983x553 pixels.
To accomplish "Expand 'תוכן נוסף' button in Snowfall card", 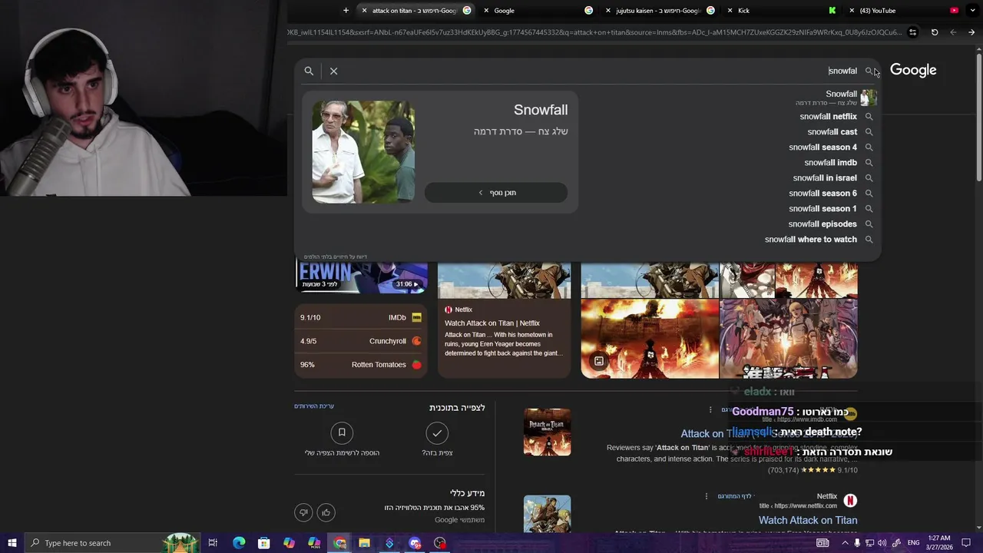I will tap(496, 193).
